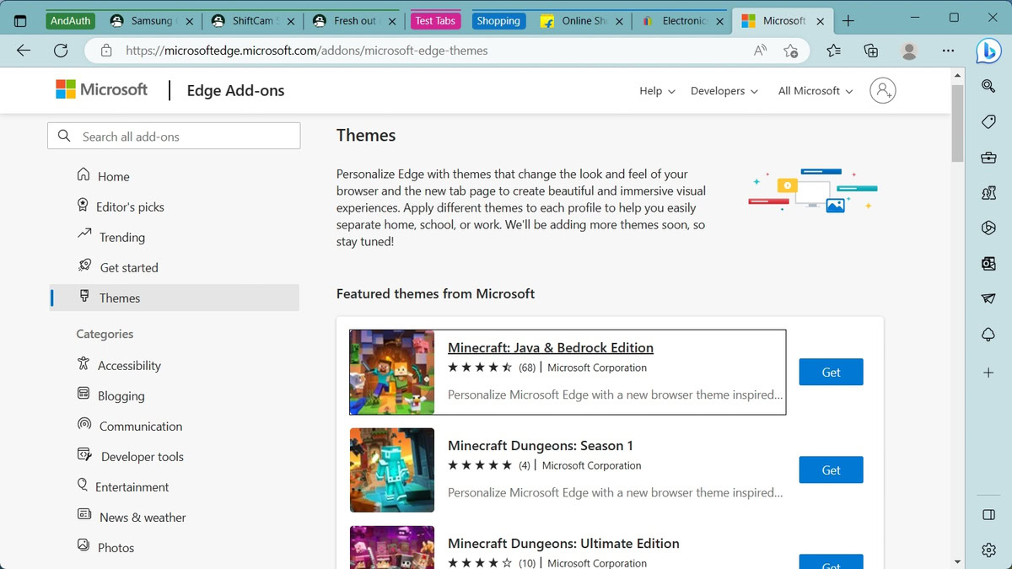
Task: Toggle the vertical tabs button
Action: pos(20,21)
